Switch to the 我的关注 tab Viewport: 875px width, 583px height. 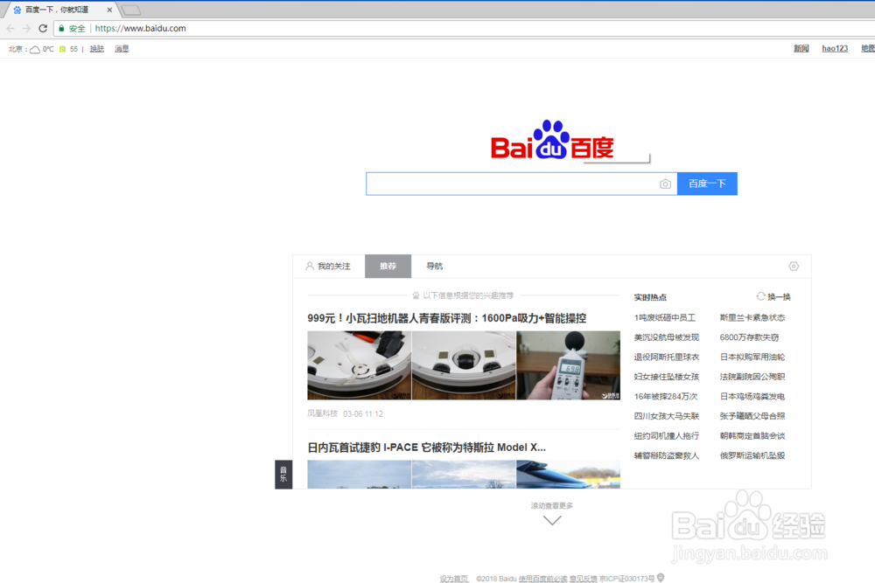point(328,267)
